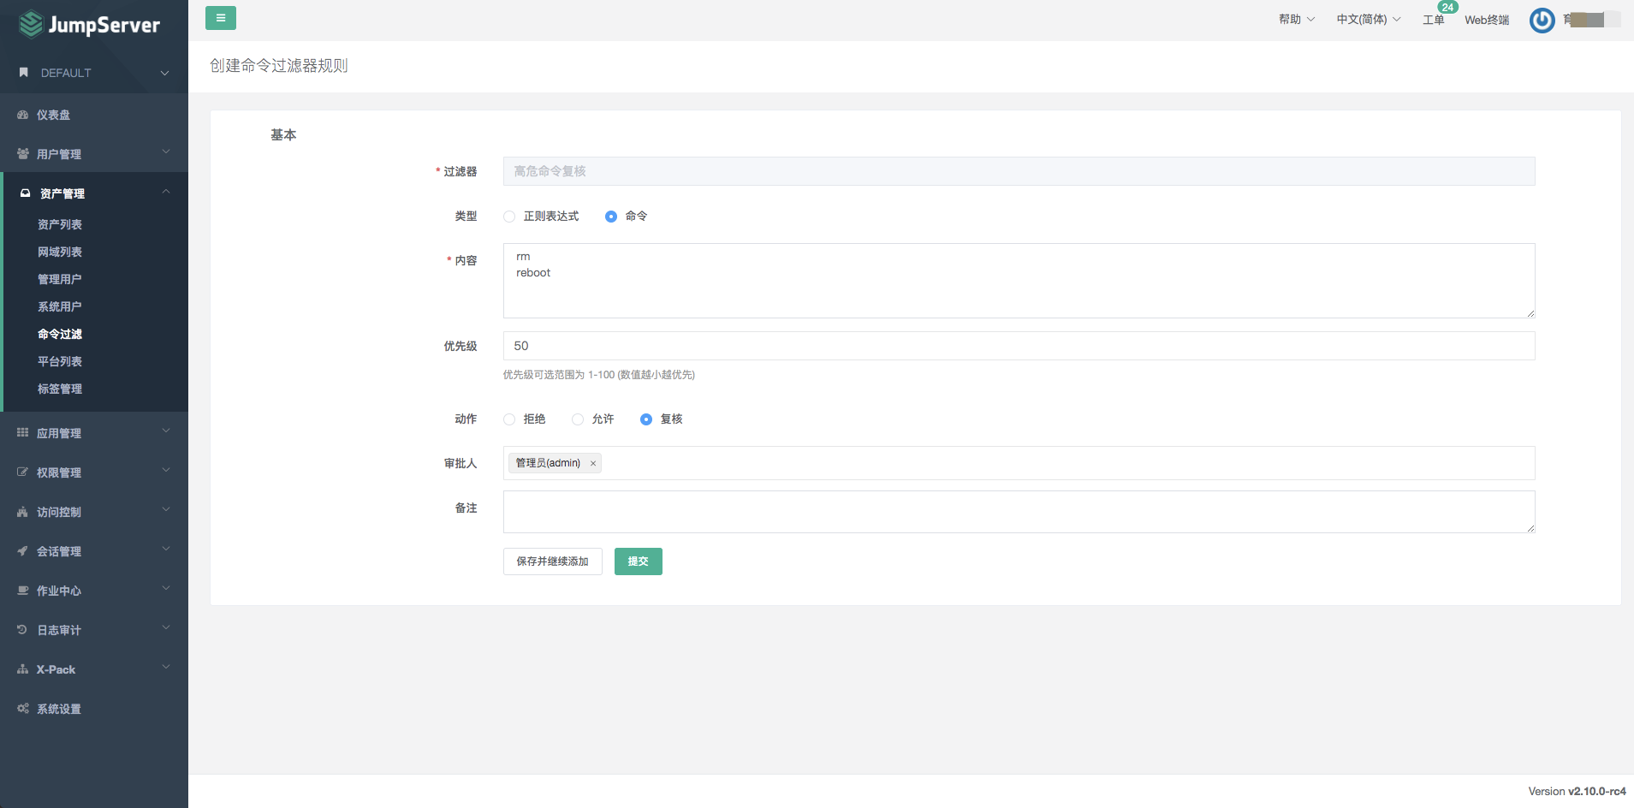Image resolution: width=1634 pixels, height=808 pixels.
Task: Open 平台列表 in the sidebar
Action: 60,361
